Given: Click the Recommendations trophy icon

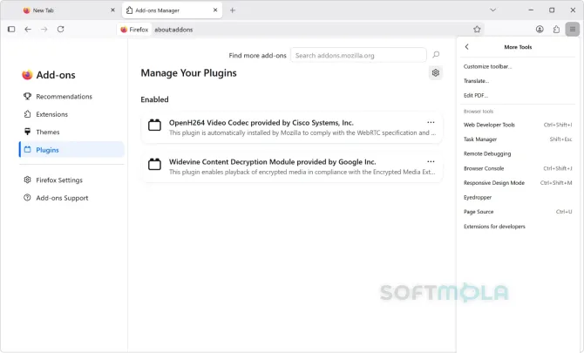Looking at the screenshot, I should [x=27, y=97].
